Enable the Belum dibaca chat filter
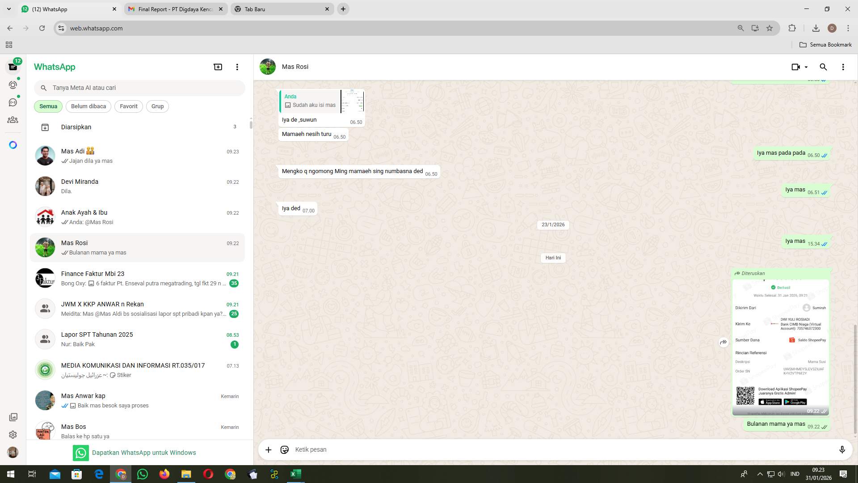Screen dimensions: 858x483 coord(88,106)
